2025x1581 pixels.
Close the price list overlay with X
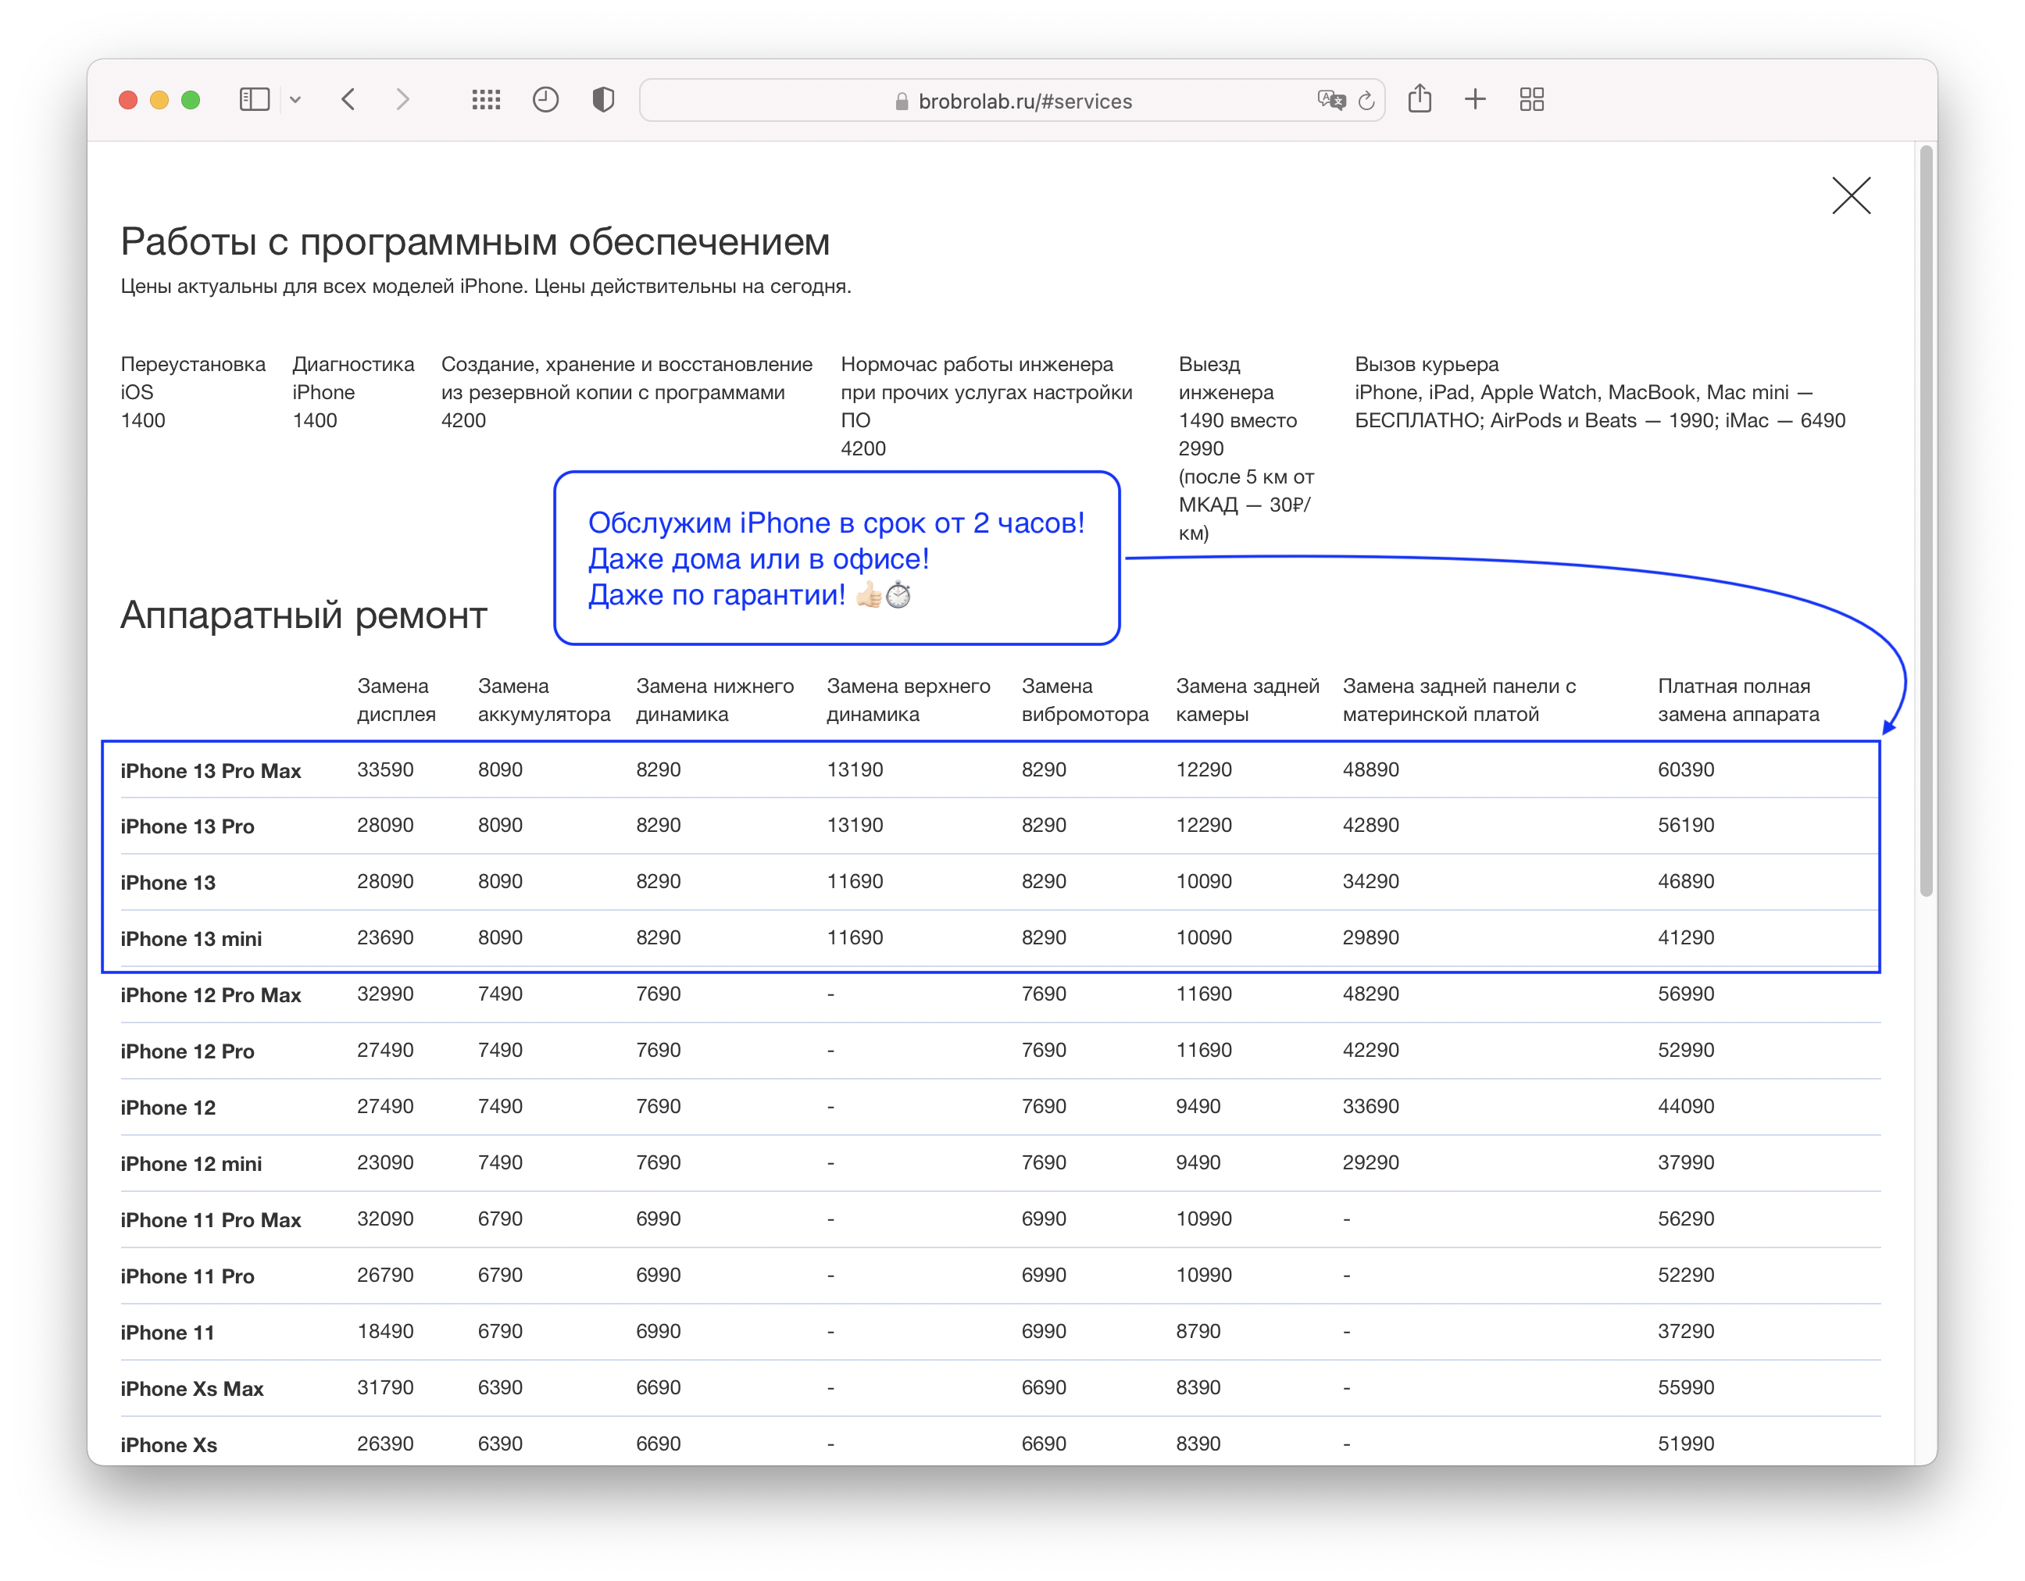tap(1851, 195)
